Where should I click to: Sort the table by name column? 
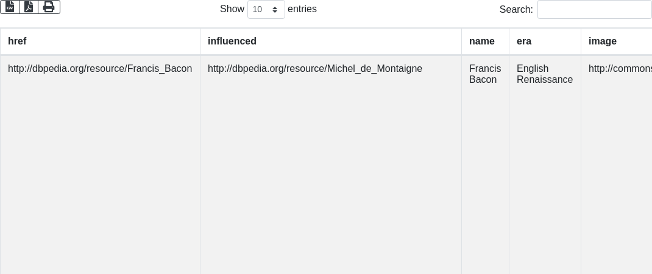click(482, 41)
